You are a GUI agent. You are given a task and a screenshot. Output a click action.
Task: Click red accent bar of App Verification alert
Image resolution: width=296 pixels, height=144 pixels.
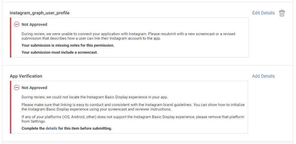point(11,107)
